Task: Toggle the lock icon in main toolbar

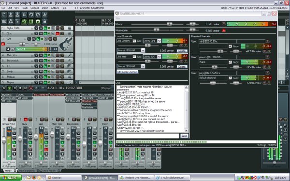Action: [44, 21]
